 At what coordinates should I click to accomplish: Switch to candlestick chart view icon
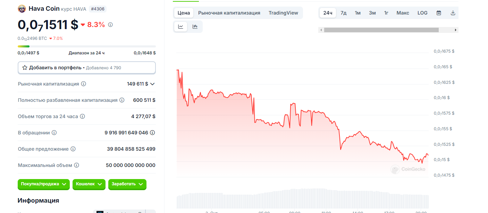tap(195, 27)
